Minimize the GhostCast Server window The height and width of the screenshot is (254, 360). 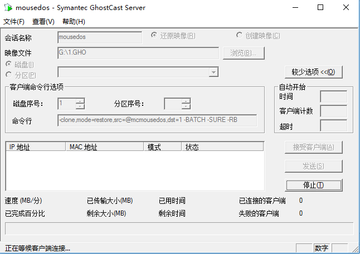pos(295,7)
